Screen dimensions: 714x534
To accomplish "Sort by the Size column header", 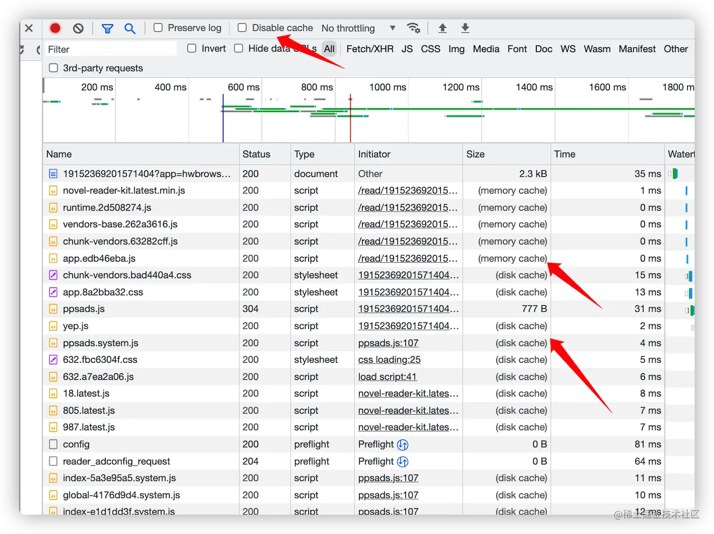I will click(x=506, y=154).
